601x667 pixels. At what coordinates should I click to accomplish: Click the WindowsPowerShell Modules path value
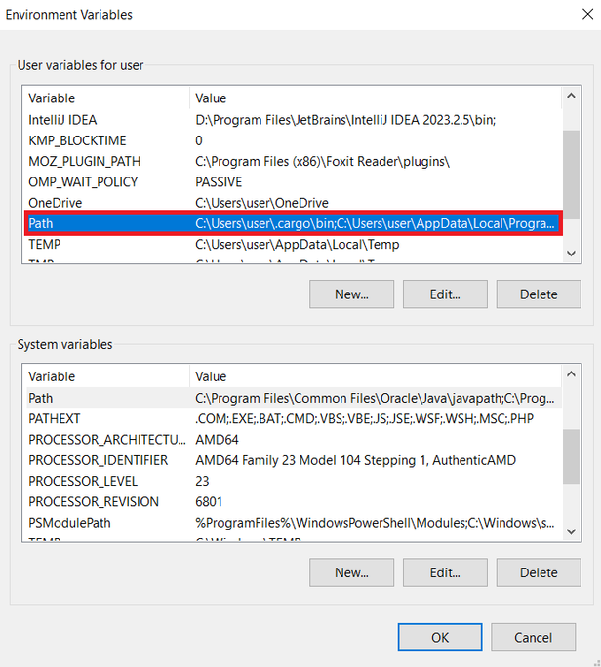pos(375,523)
